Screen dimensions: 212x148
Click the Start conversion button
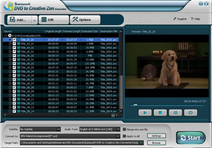tap(191, 138)
